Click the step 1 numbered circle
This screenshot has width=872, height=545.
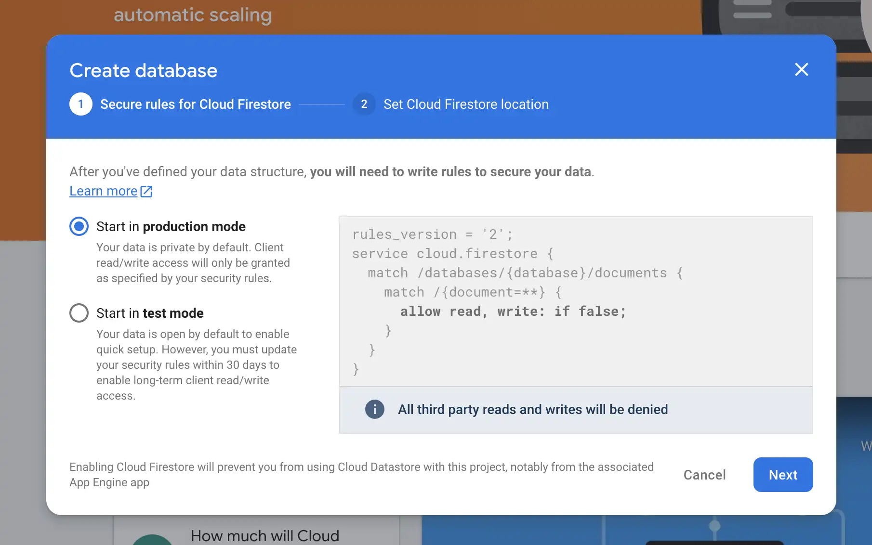[81, 104]
